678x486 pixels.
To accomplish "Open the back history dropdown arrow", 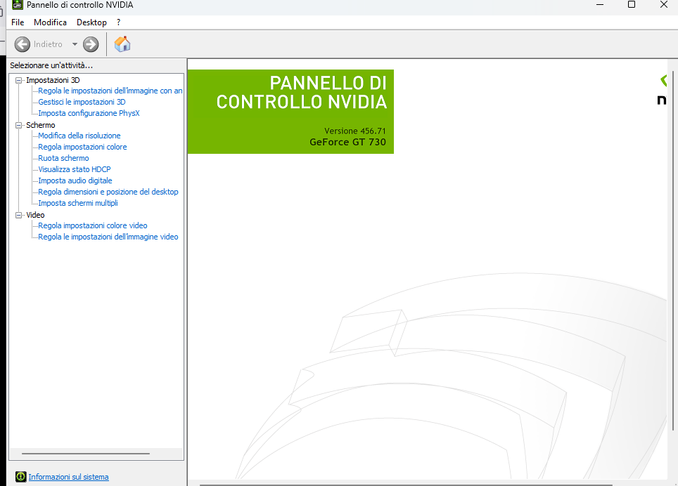I will [75, 44].
